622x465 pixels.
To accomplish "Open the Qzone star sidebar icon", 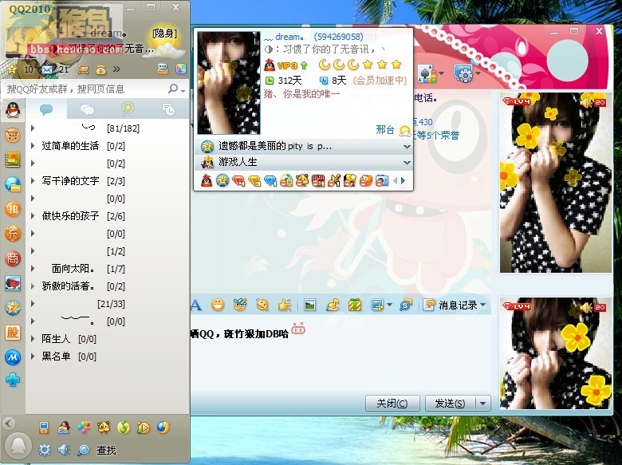I will coord(13,308).
